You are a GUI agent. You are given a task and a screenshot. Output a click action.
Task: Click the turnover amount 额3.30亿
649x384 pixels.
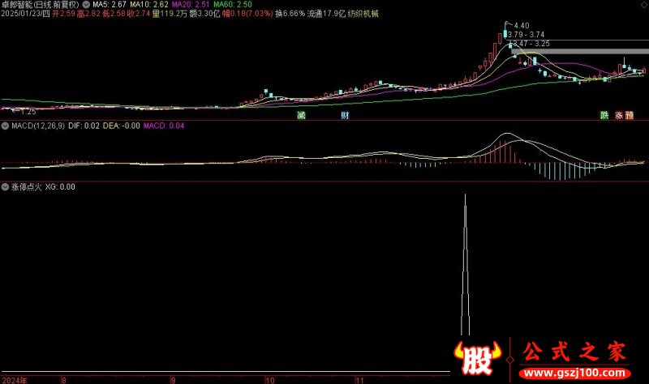(x=204, y=14)
